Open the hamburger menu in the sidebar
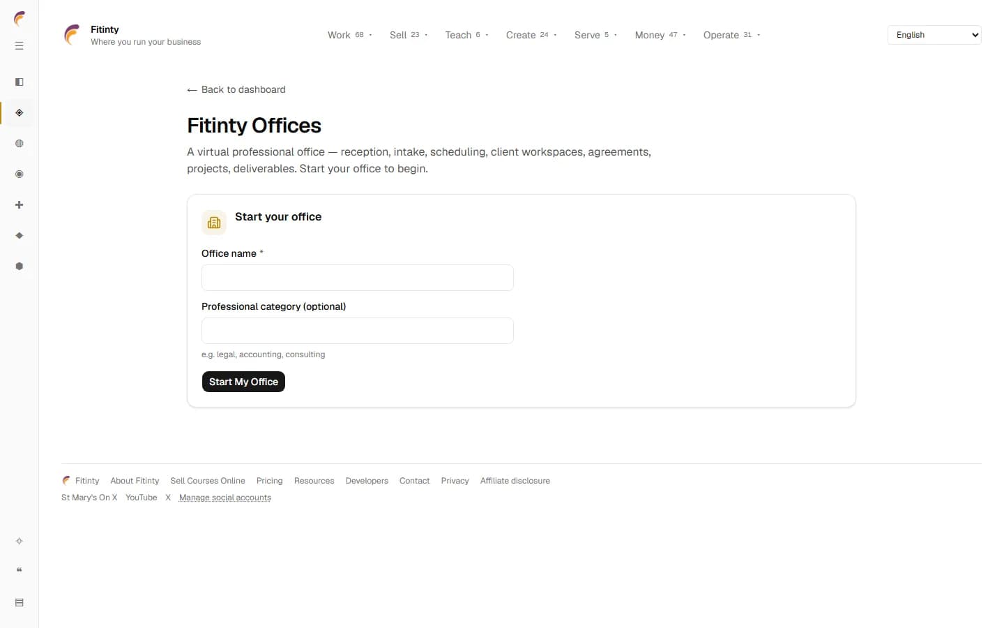1004x628 pixels. 20,46
